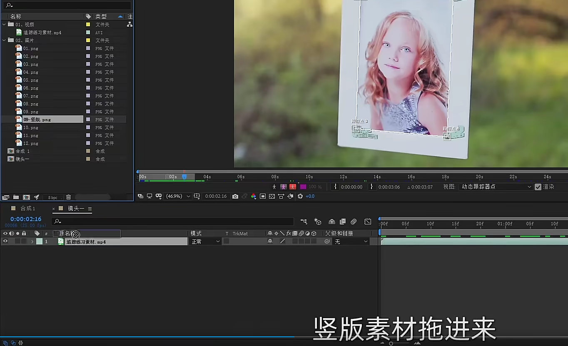Viewport: 568px width, 346px height.
Task: Click the current time 0:00:02:16 in timeline
Action: tap(26, 219)
